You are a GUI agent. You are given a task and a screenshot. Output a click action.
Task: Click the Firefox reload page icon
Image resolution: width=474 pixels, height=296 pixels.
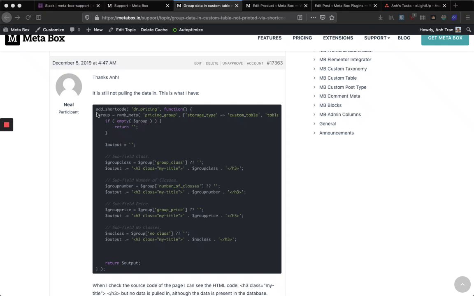28,18
